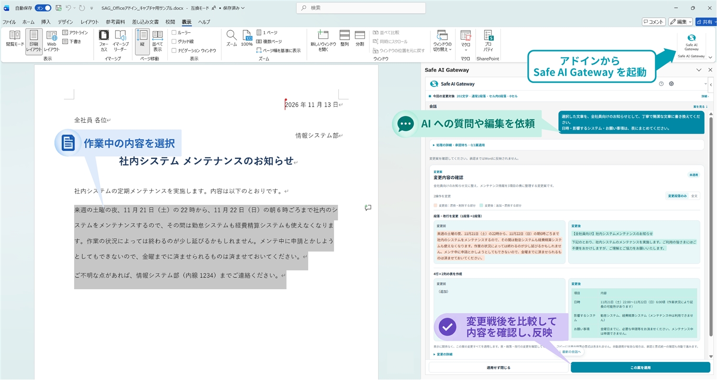This screenshot has height=380, width=717.
Task: Choose 並べて表示 side-to-side page movement
Action: point(157,41)
